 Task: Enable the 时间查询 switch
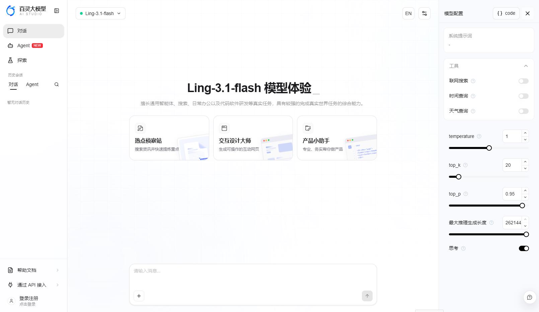[x=524, y=96]
